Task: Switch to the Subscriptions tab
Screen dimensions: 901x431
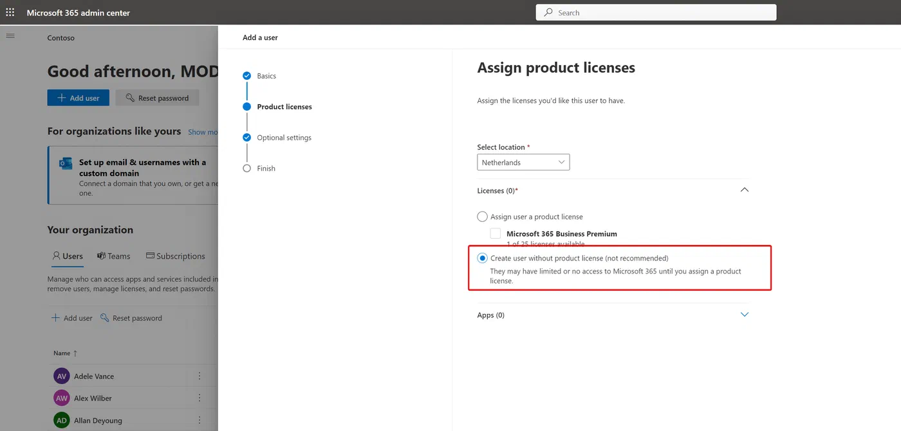Action: (x=176, y=256)
